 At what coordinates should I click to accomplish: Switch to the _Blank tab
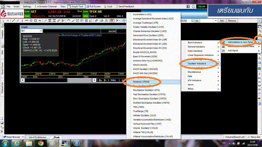(x=56, y=137)
